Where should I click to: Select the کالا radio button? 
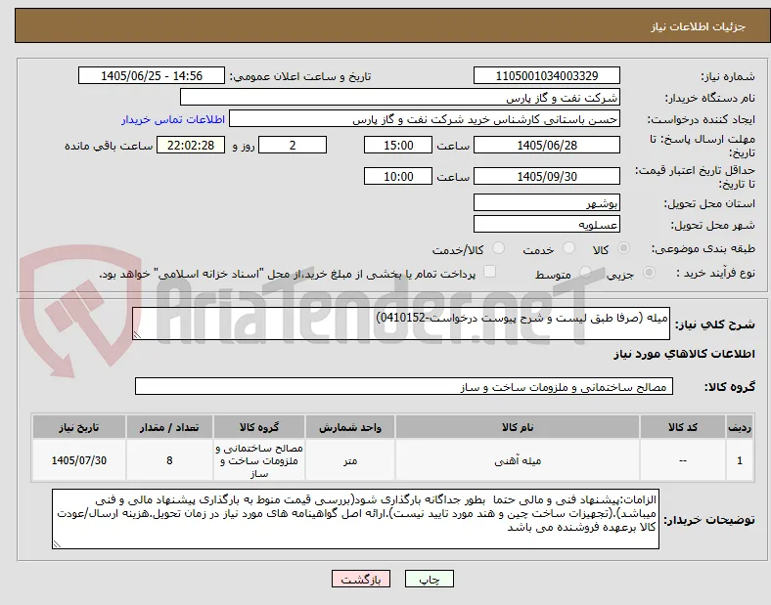click(623, 248)
